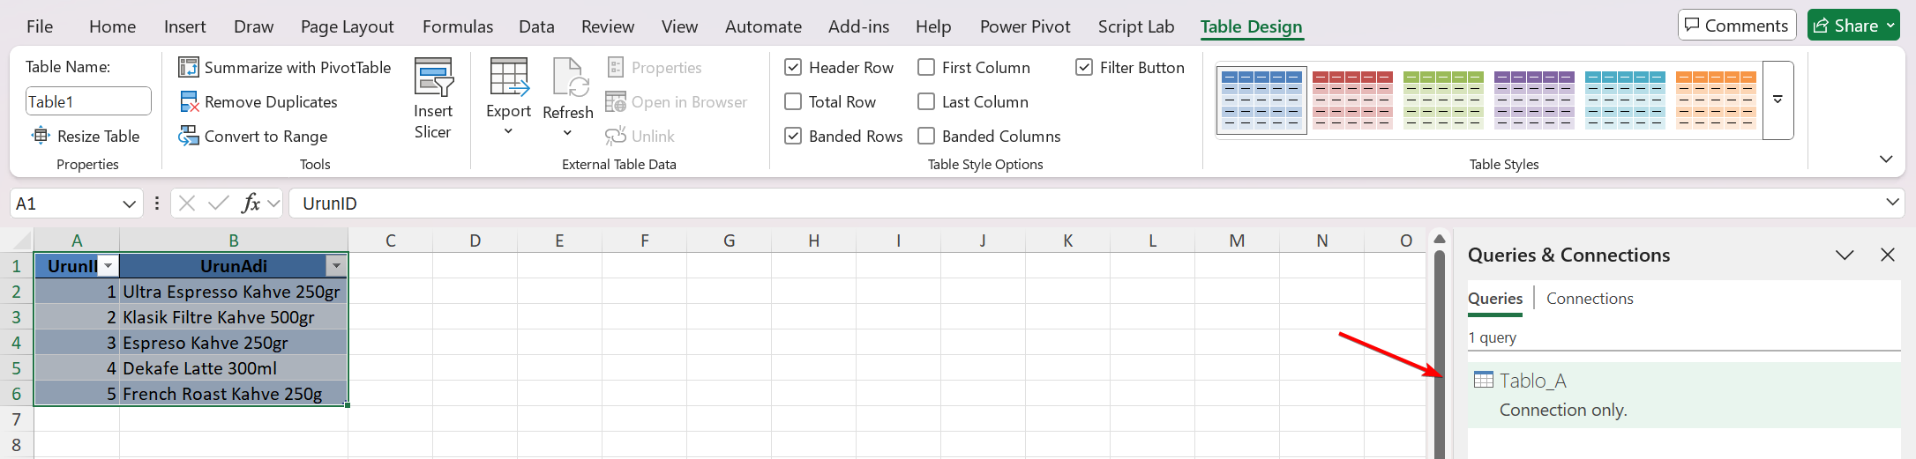This screenshot has height=459, width=1916.
Task: Uncheck the Header Row checkbox
Action: point(793,68)
